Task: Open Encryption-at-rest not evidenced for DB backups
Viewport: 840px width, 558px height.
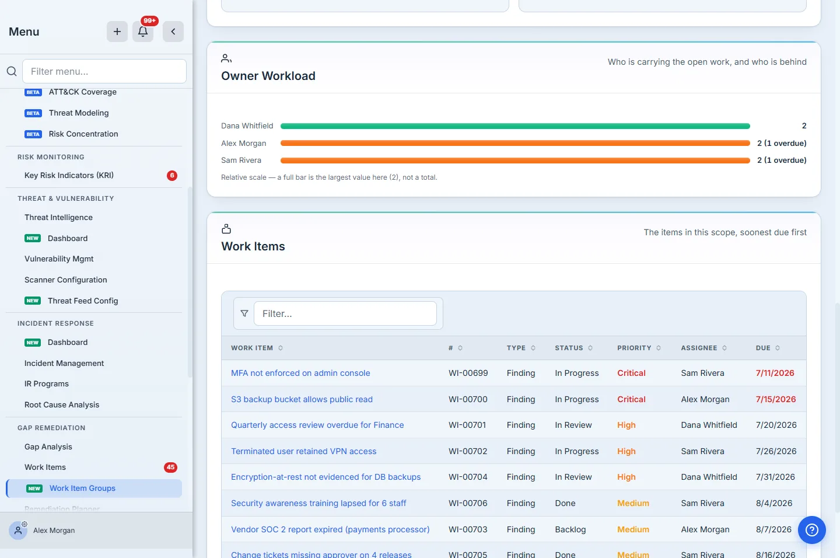Action: click(x=325, y=477)
